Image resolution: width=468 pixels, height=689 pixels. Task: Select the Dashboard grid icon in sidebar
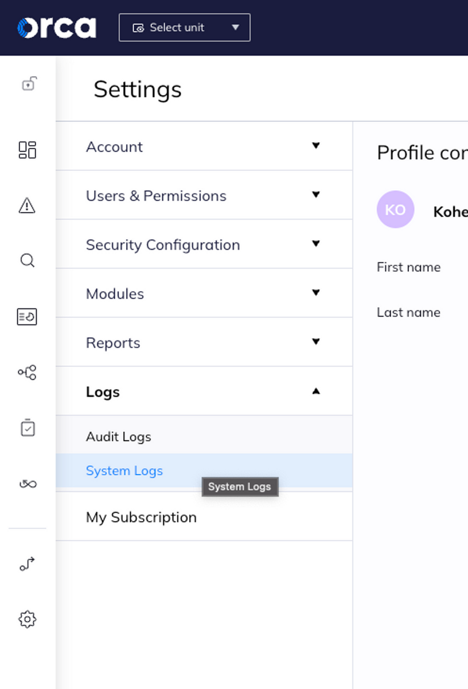[x=27, y=150]
